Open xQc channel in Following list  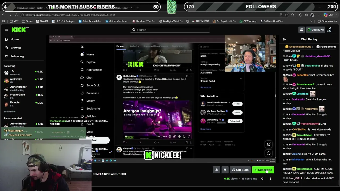[23, 73]
